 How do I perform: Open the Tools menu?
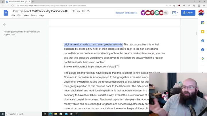34,15
